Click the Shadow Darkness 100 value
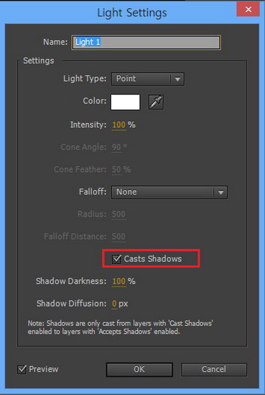The height and width of the screenshot is (395, 265). click(119, 281)
